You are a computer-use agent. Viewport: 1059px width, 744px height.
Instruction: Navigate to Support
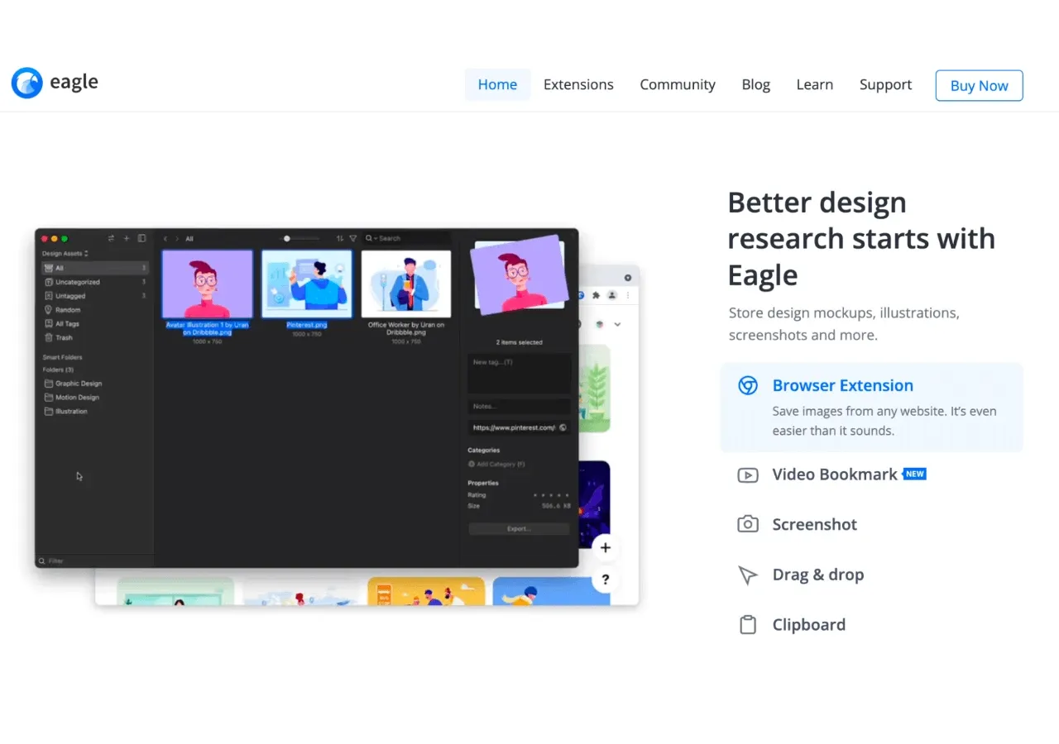click(885, 84)
